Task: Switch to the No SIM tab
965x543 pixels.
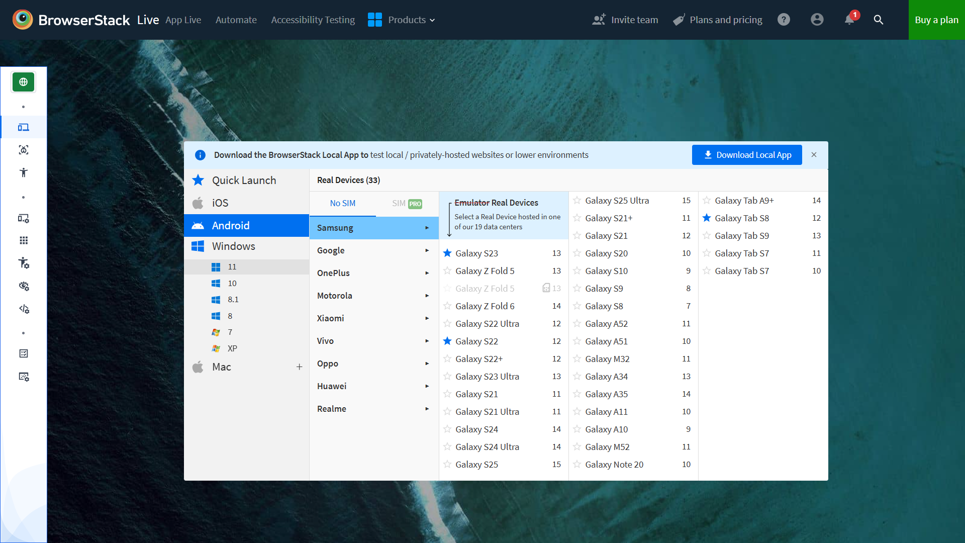Action: (x=343, y=203)
